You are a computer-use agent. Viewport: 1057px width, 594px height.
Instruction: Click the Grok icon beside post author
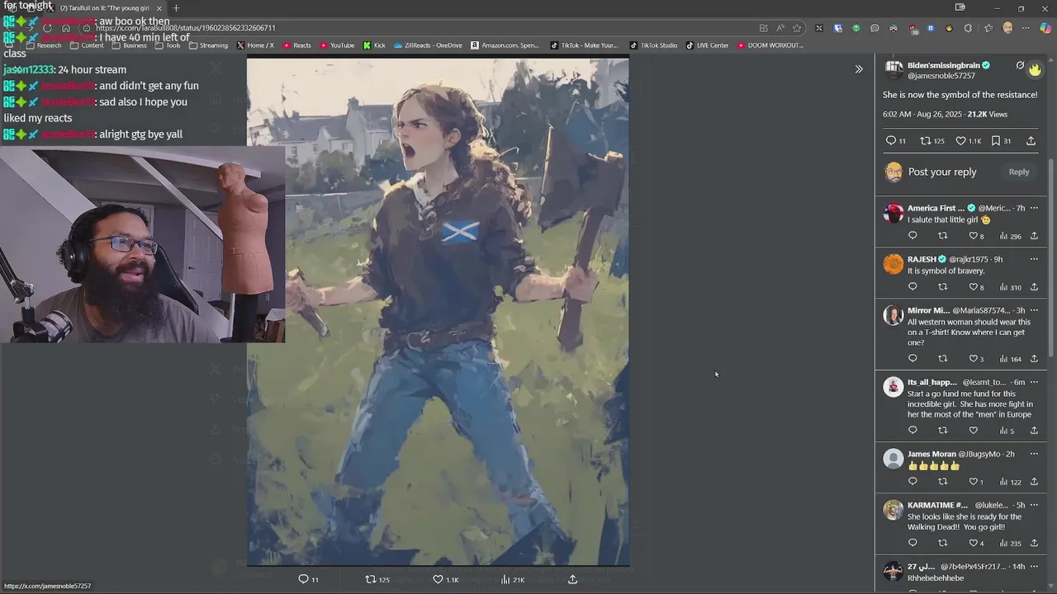tap(1020, 65)
